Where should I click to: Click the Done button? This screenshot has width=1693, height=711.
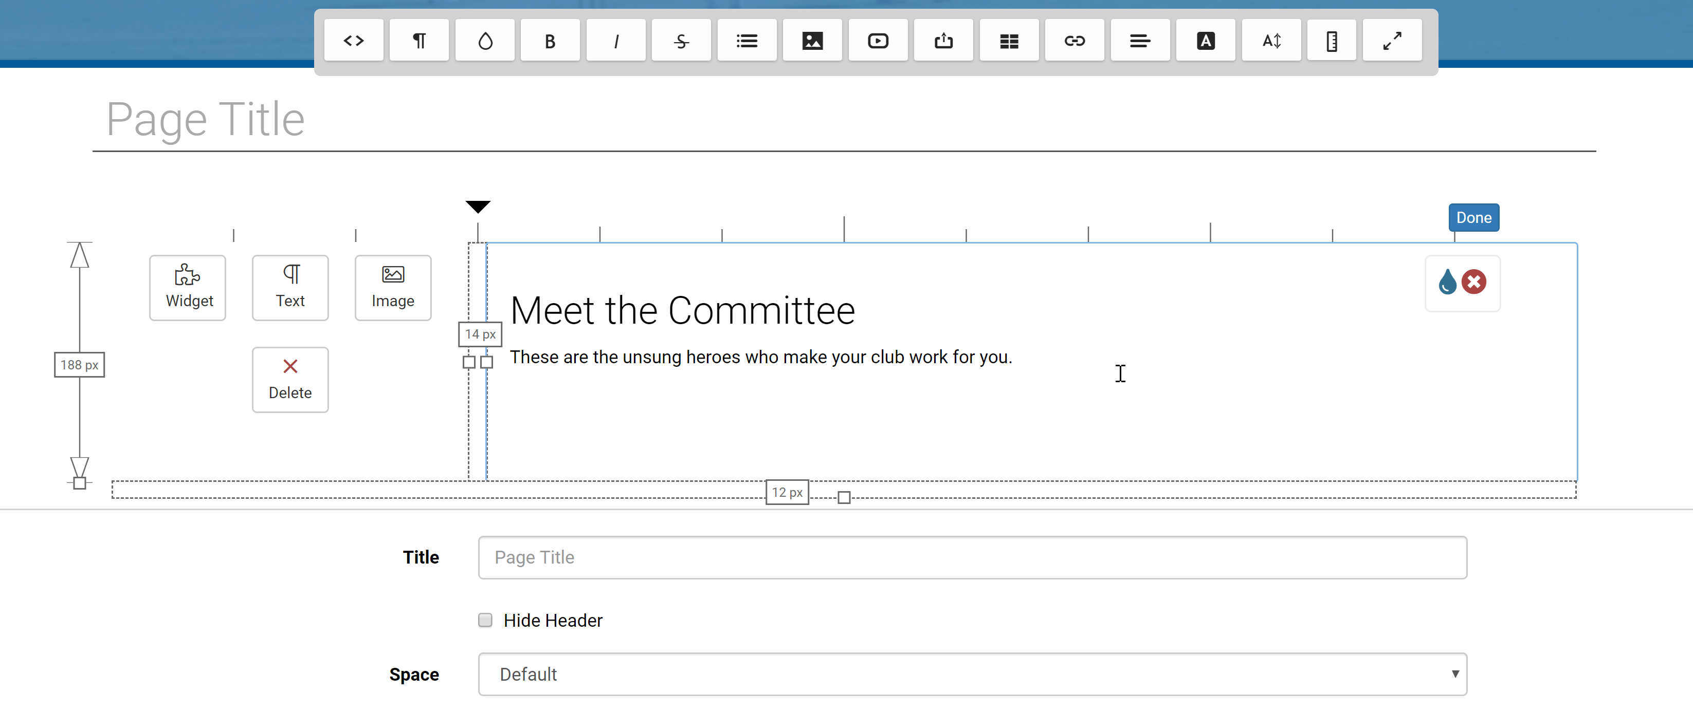pyautogui.click(x=1473, y=218)
